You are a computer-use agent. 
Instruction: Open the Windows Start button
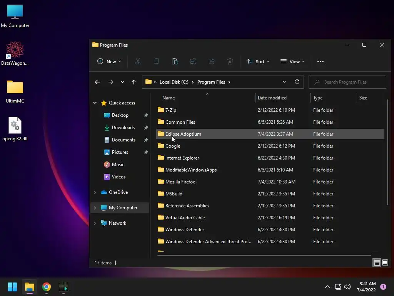pos(12,287)
